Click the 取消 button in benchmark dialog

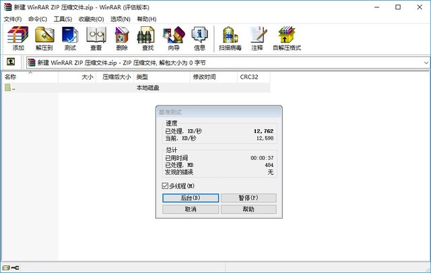tap(191, 209)
